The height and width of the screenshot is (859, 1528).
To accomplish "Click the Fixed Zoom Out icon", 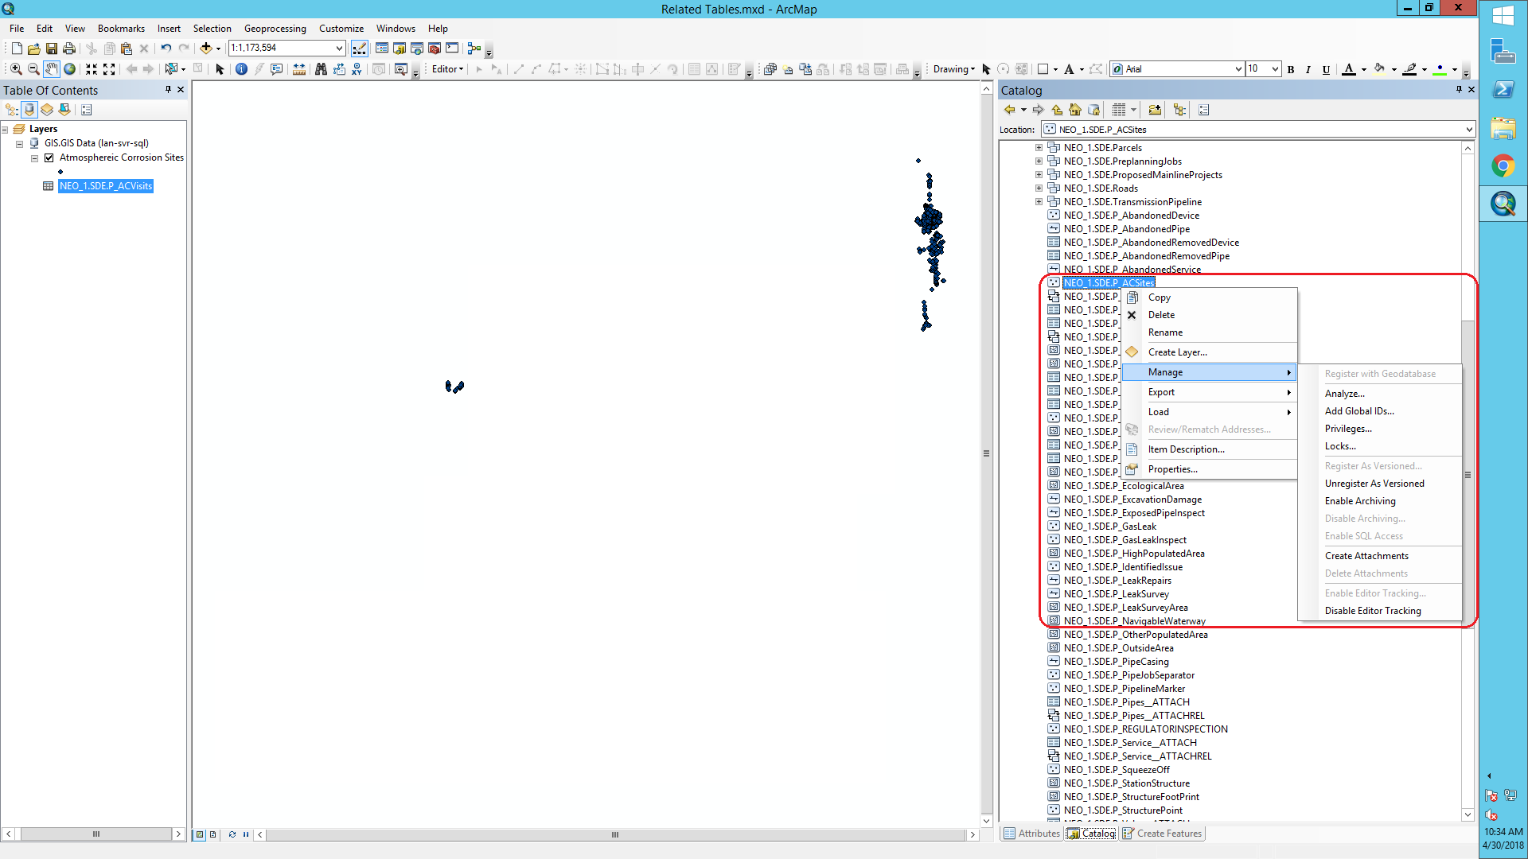I will (109, 69).
